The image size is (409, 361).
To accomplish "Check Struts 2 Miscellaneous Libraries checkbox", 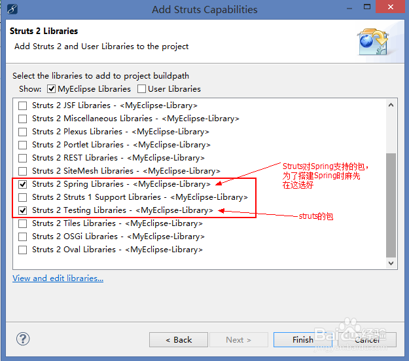I will point(23,119).
